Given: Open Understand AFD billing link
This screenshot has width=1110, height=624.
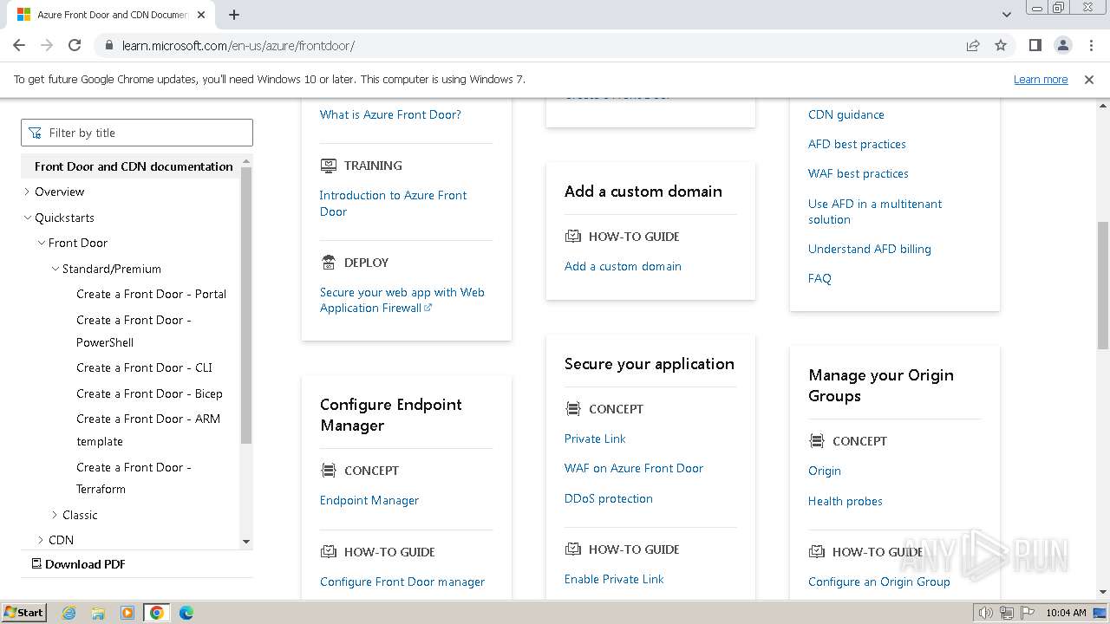Looking at the screenshot, I should [870, 249].
